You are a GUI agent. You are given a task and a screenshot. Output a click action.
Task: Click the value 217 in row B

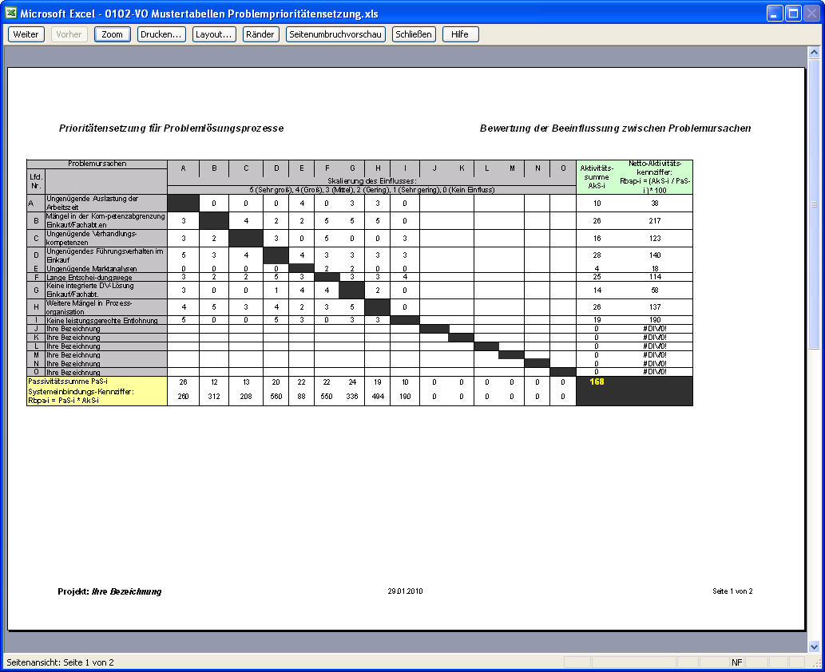coord(655,221)
